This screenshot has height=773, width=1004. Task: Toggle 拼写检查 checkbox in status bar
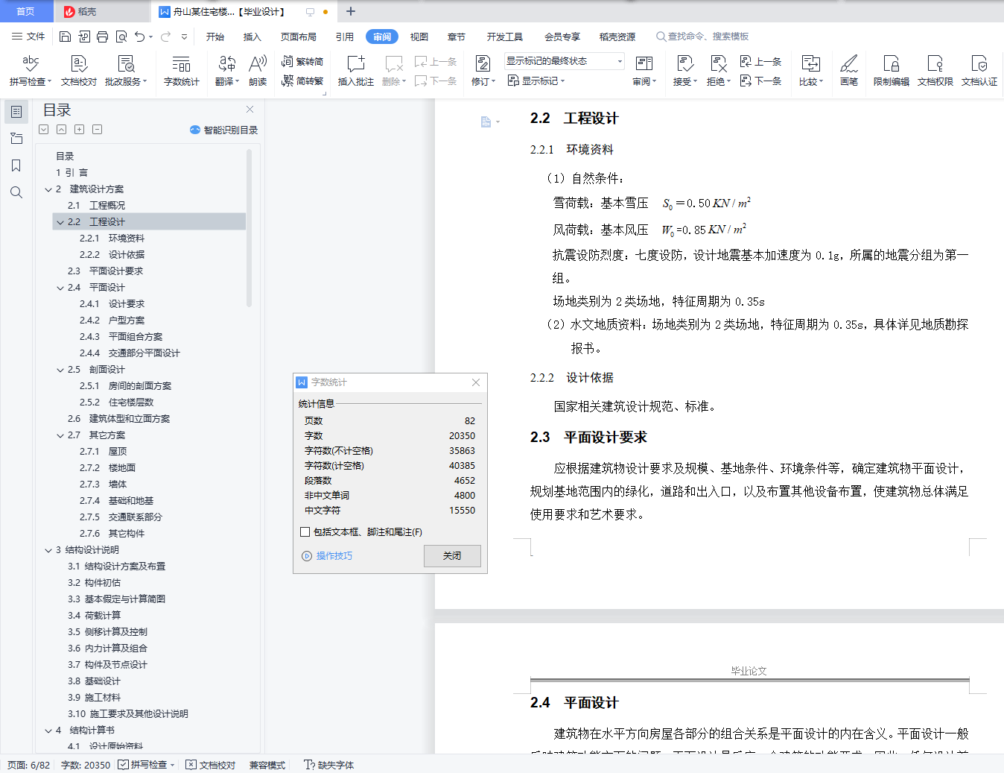pos(123,765)
